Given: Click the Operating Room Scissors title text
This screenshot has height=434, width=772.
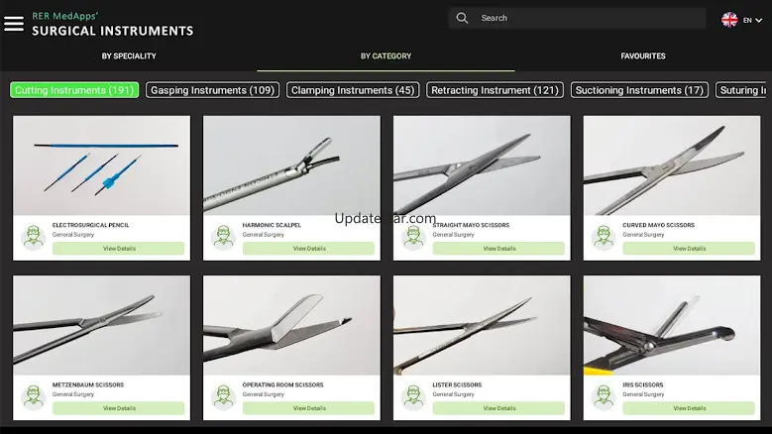Looking at the screenshot, I should pos(282,384).
